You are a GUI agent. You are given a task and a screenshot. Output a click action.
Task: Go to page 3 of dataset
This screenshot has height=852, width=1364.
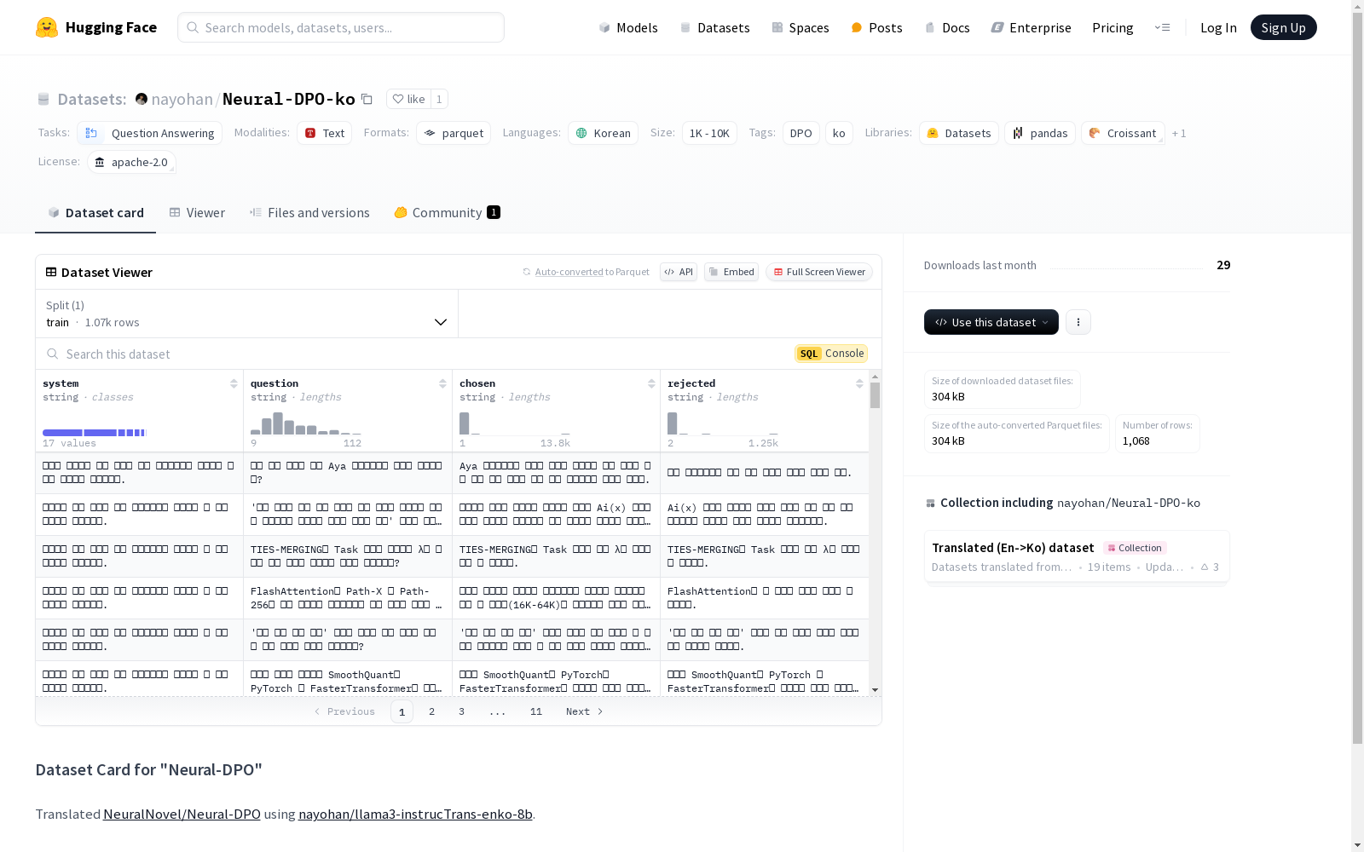pos(462,711)
